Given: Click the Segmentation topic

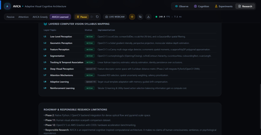Looking at the screenshot, I should click(57, 56).
